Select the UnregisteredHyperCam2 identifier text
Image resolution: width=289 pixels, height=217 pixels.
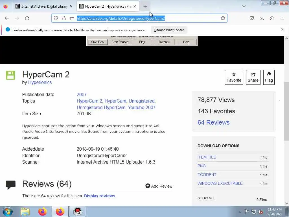tap(102, 156)
